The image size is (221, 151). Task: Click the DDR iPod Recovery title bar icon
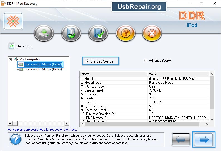(x=3, y=4)
